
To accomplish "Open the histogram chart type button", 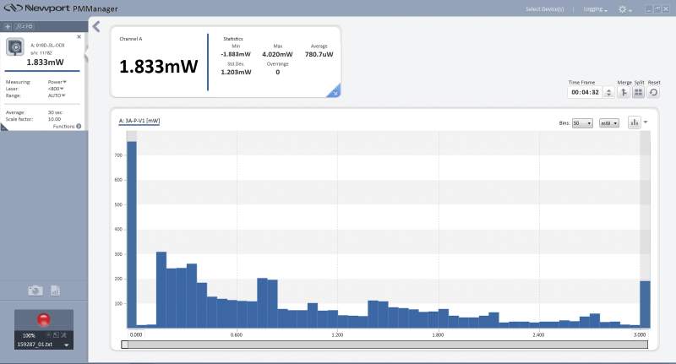I will pos(634,122).
